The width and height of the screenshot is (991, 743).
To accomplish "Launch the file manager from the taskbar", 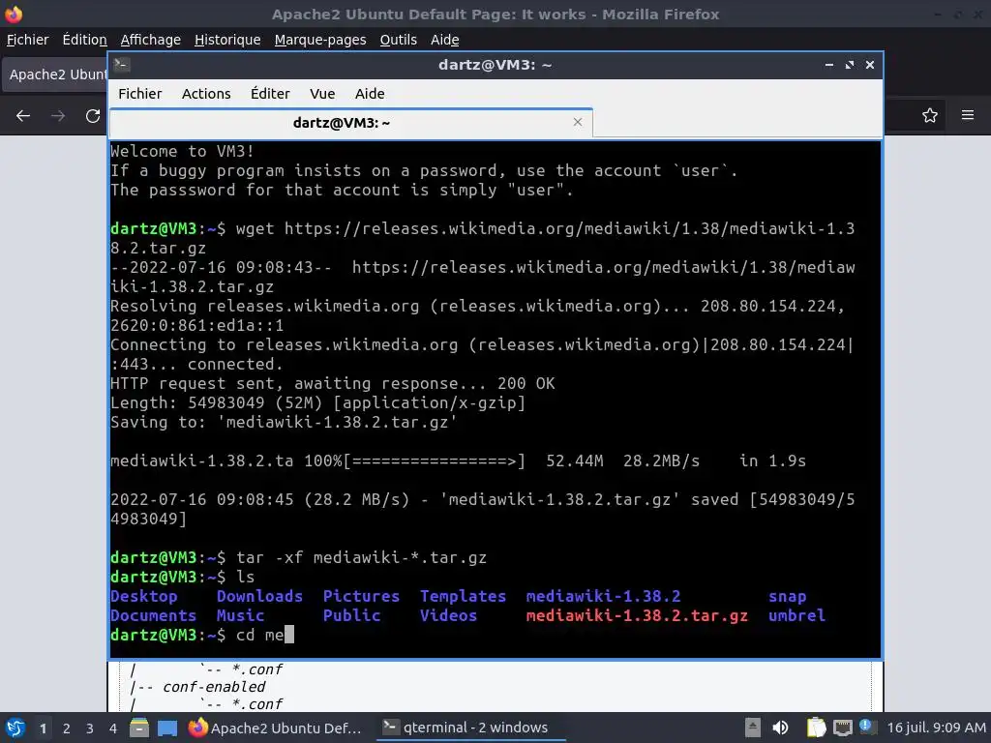I will (139, 728).
